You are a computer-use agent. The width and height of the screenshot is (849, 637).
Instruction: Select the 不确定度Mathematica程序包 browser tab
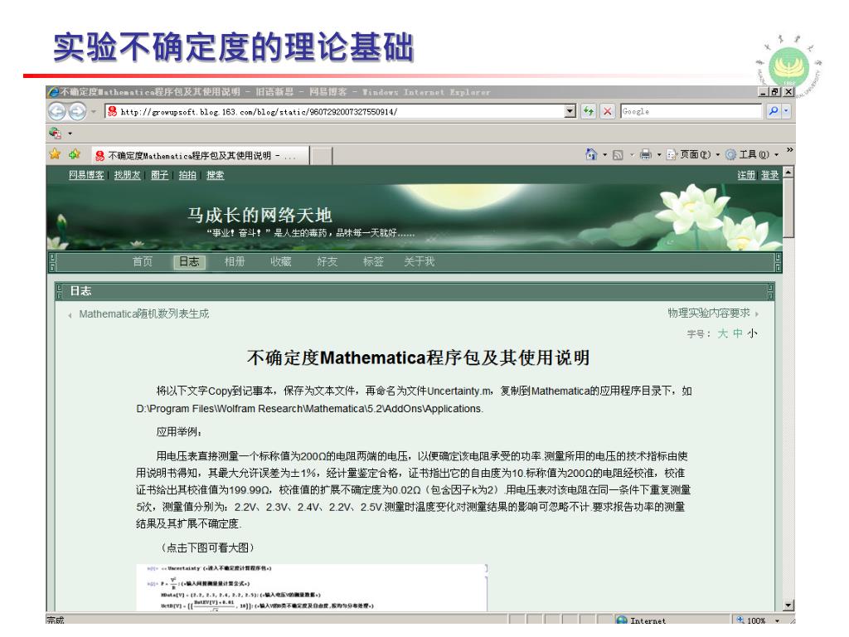coord(200,156)
